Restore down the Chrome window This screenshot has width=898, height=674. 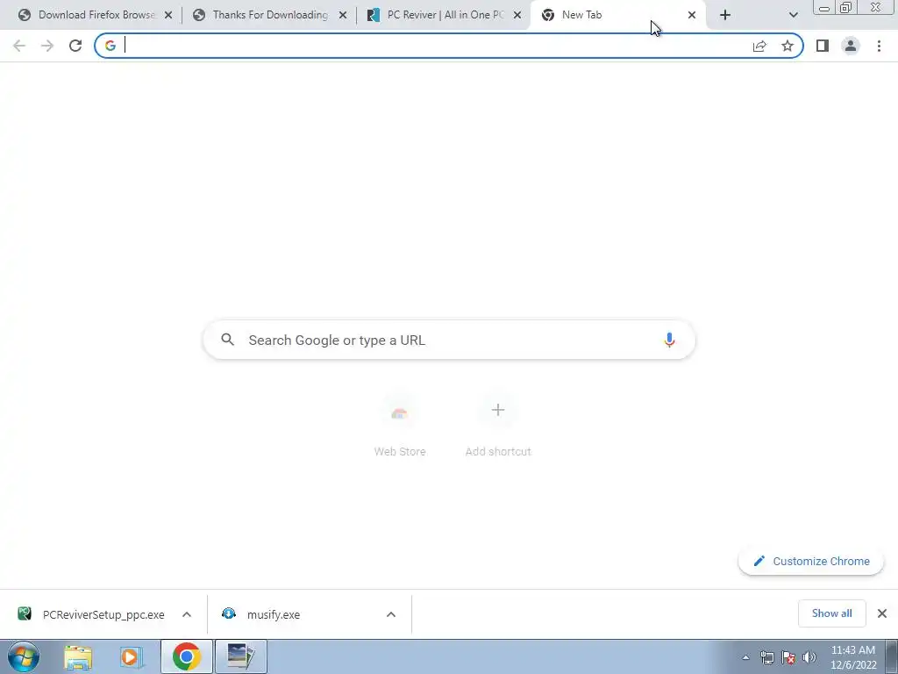point(845,7)
